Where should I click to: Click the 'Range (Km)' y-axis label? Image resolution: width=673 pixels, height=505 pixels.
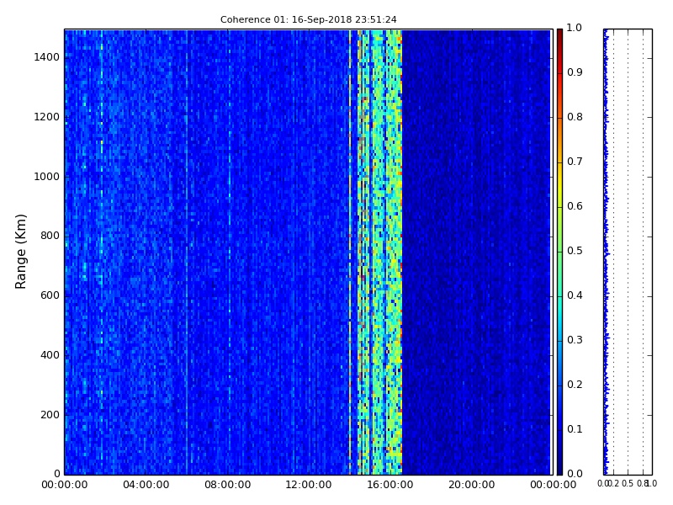(x=20, y=252)
